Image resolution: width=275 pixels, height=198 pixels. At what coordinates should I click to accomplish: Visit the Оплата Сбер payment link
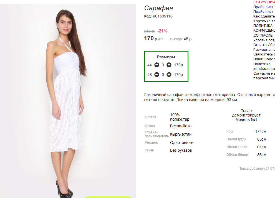click(264, 45)
